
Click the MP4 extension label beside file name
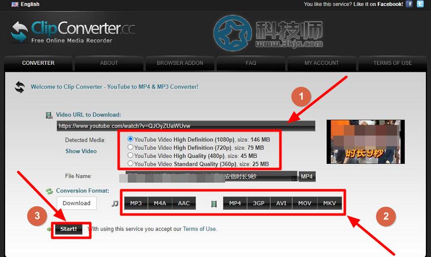tap(307, 177)
